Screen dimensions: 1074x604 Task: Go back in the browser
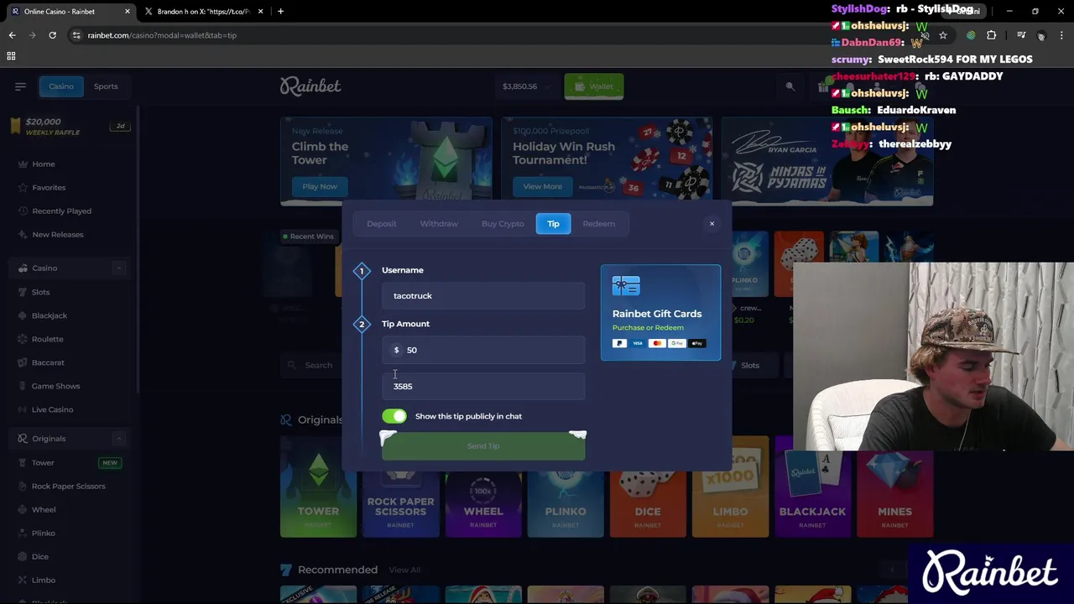click(12, 35)
